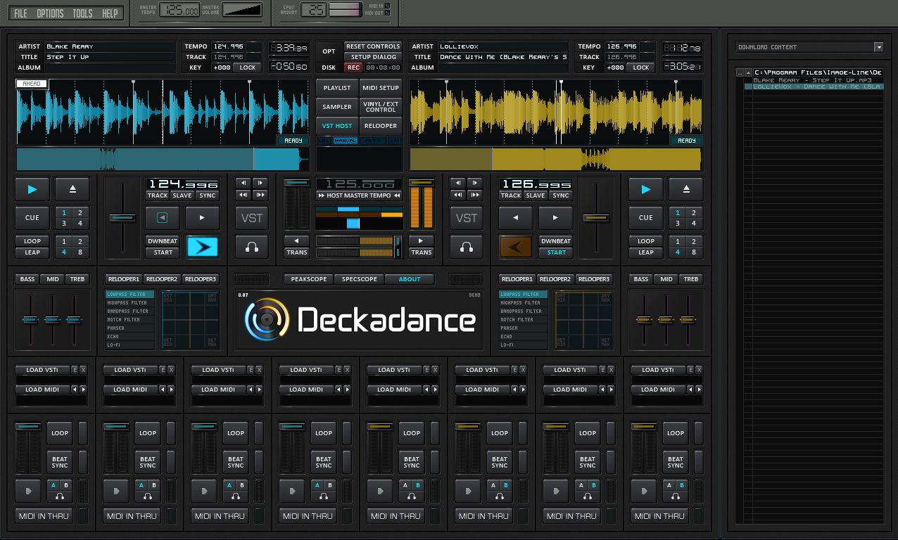Image resolution: width=898 pixels, height=540 pixels.
Task: Click the right deck headphones monitor icon
Action: click(467, 247)
